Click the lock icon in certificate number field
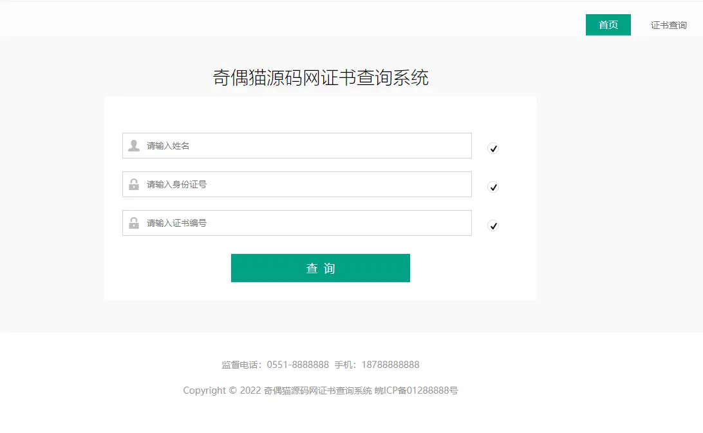 [x=134, y=222]
